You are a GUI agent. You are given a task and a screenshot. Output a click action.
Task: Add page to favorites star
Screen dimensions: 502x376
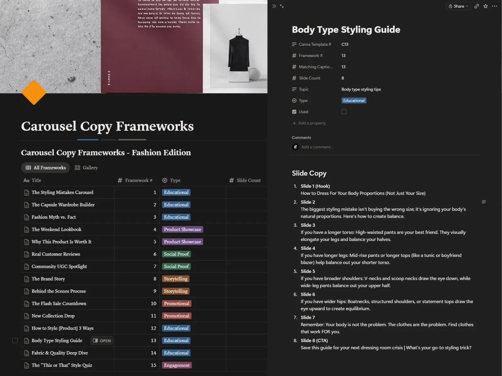point(485,6)
